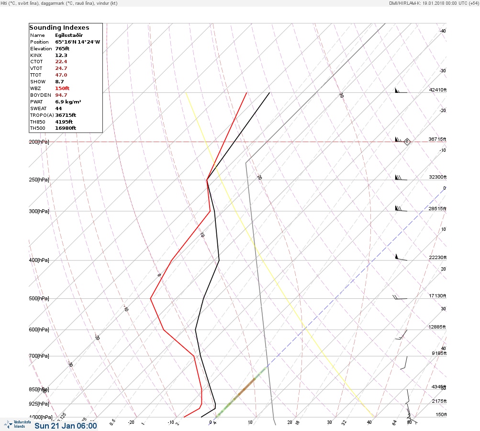Select the 28515ft height label
480x431 pixels.
click(437, 209)
